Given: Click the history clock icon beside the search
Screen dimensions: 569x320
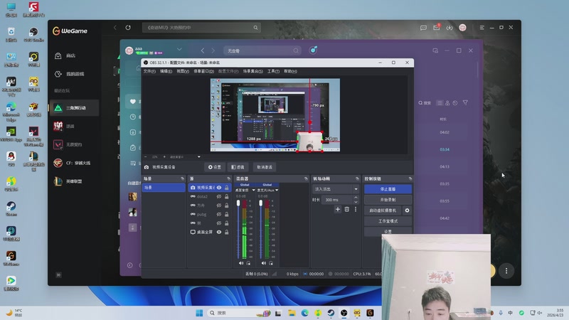Looking at the screenshot, I should (455, 103).
